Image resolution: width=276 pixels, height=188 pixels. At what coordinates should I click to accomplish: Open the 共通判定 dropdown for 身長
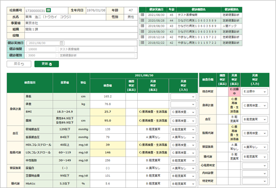tap(183, 97)
